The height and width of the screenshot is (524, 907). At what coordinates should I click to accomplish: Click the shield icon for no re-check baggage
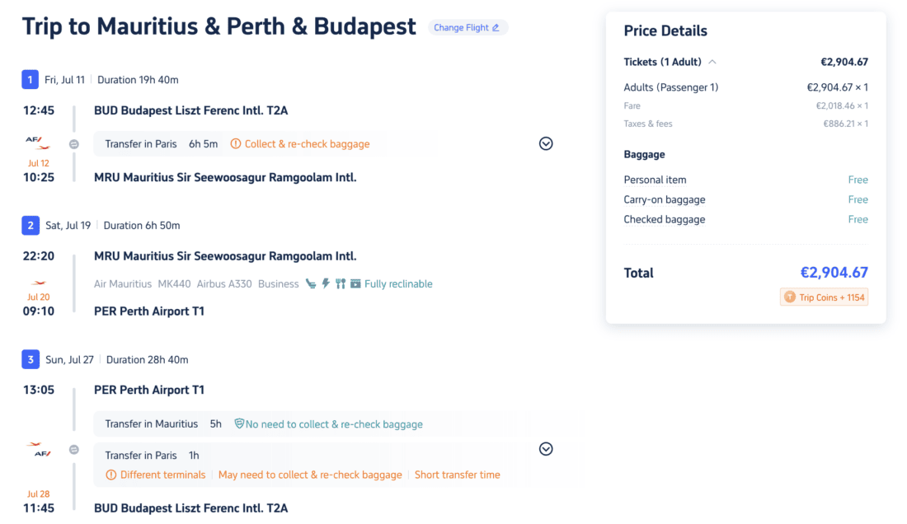pos(239,424)
